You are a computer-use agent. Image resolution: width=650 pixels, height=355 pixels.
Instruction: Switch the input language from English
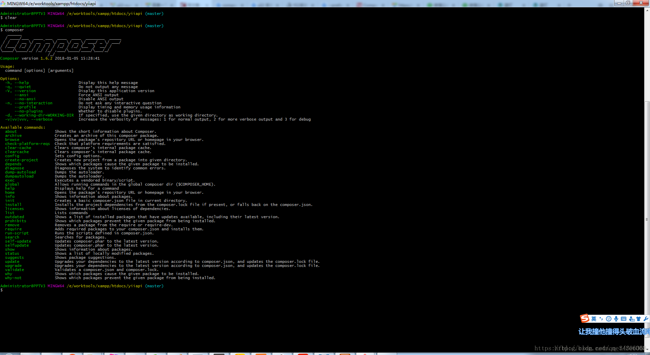pyautogui.click(x=593, y=319)
